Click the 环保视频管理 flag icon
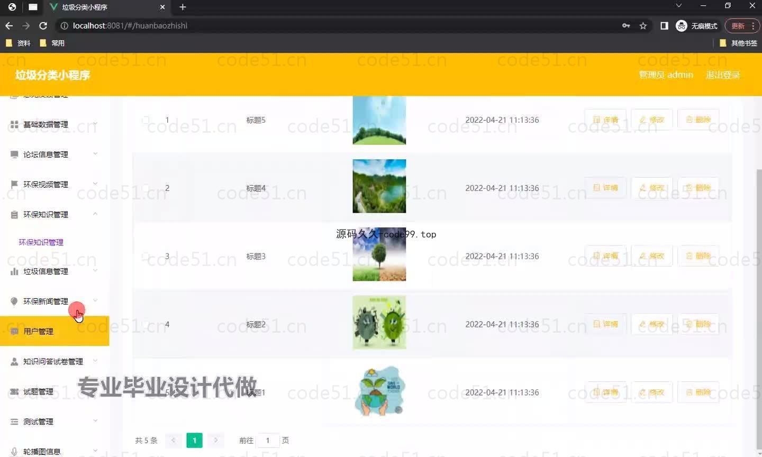This screenshot has width=762, height=457. pyautogui.click(x=14, y=184)
